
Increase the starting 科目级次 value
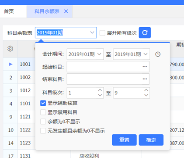pos(100,90)
